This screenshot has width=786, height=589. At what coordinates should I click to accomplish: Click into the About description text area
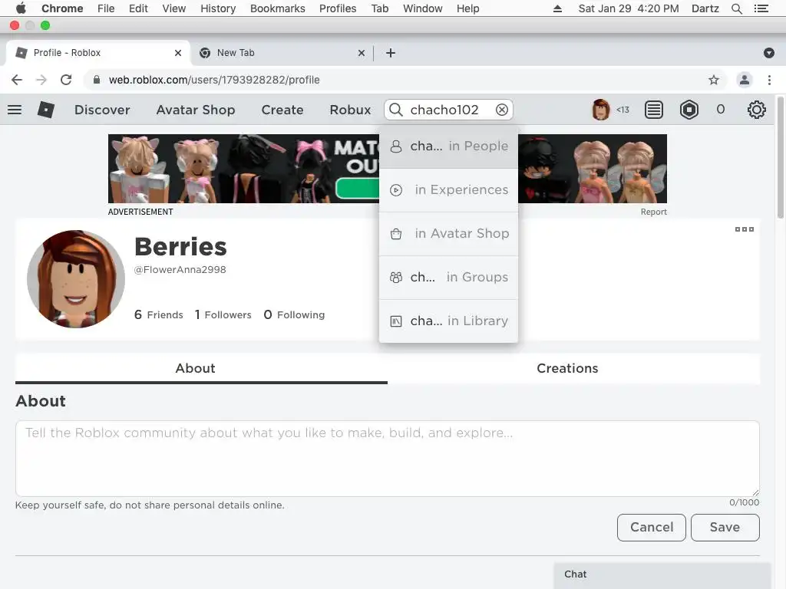(x=388, y=459)
